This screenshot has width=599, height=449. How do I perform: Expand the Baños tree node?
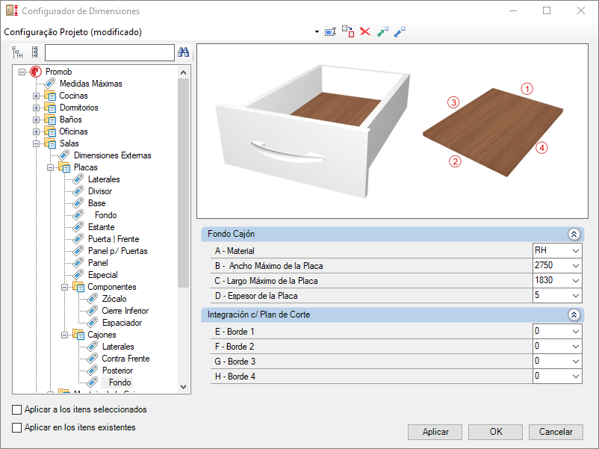point(36,120)
